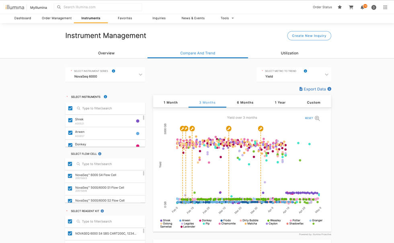The height and width of the screenshot is (243, 394).
Task: Toggle NovaSeq 6000 S4 Flow Cell checkbox
Action: click(x=70, y=176)
